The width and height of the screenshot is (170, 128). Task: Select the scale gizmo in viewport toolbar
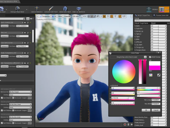[x=95, y=16]
